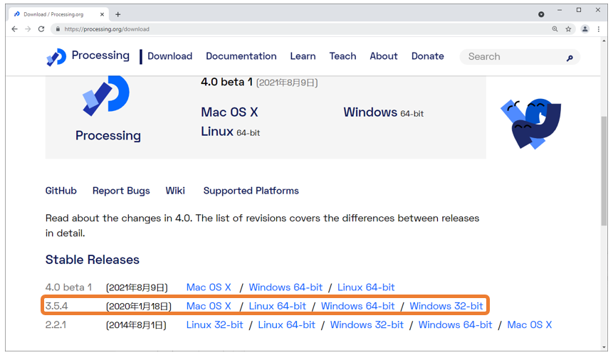
Task: Open the About nav item
Action: (x=384, y=56)
